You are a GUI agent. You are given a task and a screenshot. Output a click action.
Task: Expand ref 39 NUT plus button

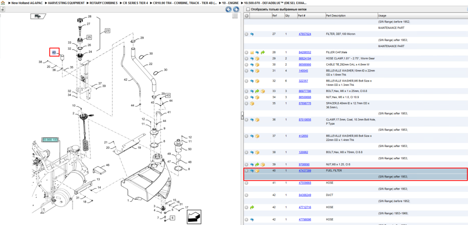coord(247,165)
